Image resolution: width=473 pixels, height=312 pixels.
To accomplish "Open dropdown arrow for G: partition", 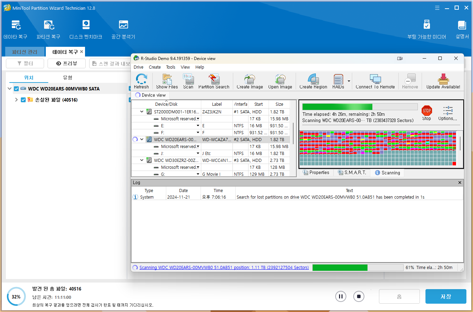I will (198, 174).
